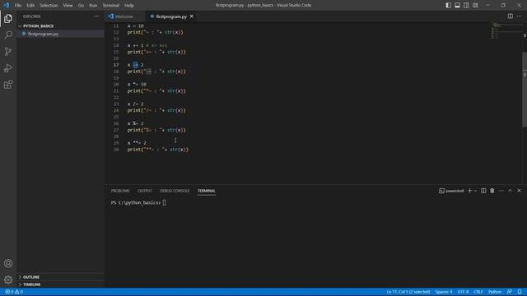Open the Help menu
The width and height of the screenshot is (527, 296).
tap(129, 5)
